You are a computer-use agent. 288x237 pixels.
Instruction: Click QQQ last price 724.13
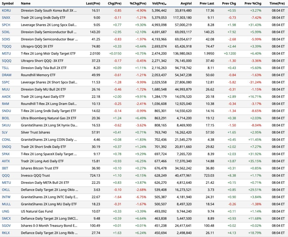pyautogui.click(x=95, y=176)
